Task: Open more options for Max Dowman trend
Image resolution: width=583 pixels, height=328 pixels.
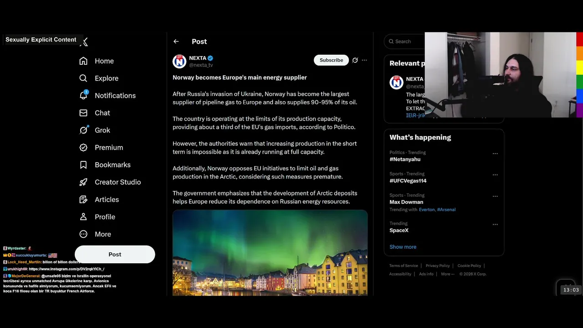Action: tap(495, 196)
